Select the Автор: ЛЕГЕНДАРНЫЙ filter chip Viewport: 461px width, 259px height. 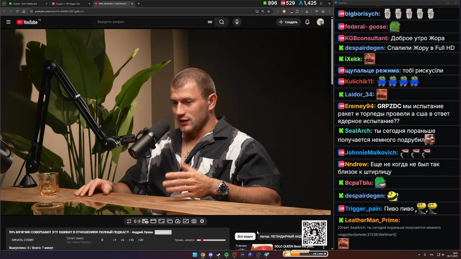click(280, 236)
